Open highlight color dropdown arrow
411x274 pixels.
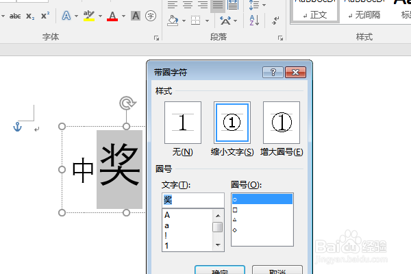click(101, 16)
